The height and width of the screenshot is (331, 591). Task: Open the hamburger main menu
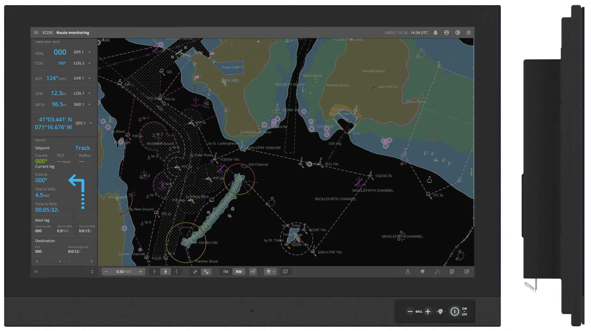(36, 33)
